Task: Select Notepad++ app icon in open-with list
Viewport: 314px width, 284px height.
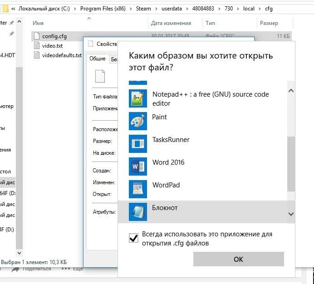Action: click(x=138, y=98)
